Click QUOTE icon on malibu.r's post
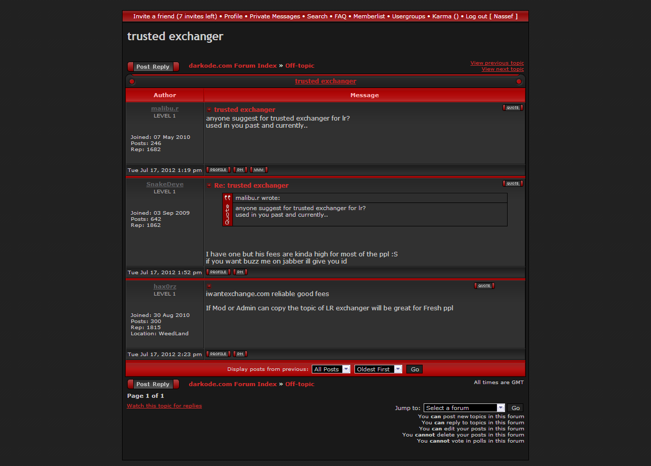The image size is (651, 466). (x=513, y=108)
